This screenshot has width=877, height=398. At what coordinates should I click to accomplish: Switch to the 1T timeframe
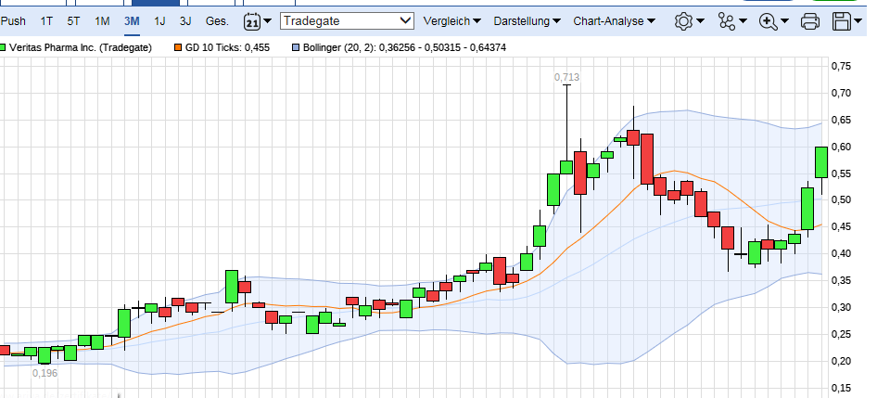(x=46, y=20)
